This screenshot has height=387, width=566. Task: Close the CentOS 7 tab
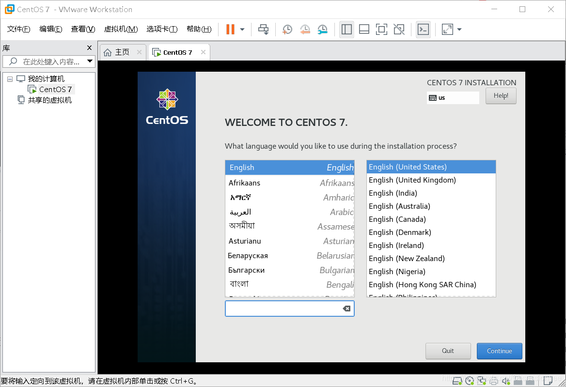[203, 52]
